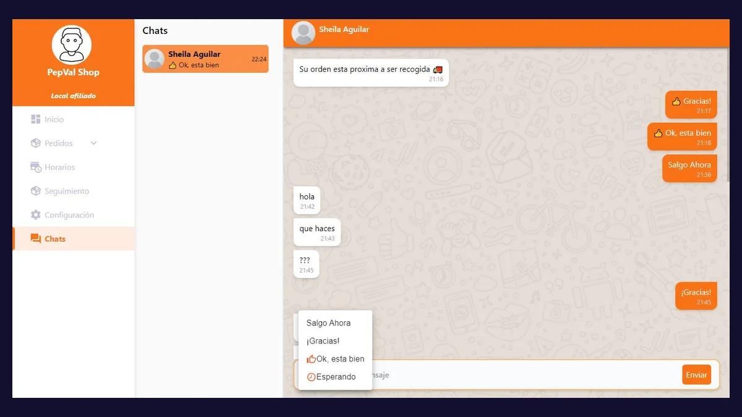The width and height of the screenshot is (742, 417).
Task: Click the 22:24 timestamp in chat list
Action: [x=259, y=59]
